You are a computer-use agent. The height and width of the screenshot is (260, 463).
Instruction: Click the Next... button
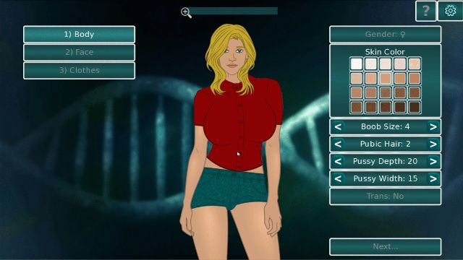click(x=386, y=247)
